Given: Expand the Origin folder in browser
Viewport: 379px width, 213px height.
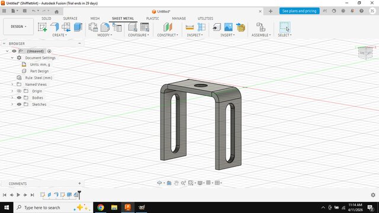Looking at the screenshot, I should click(12, 91).
